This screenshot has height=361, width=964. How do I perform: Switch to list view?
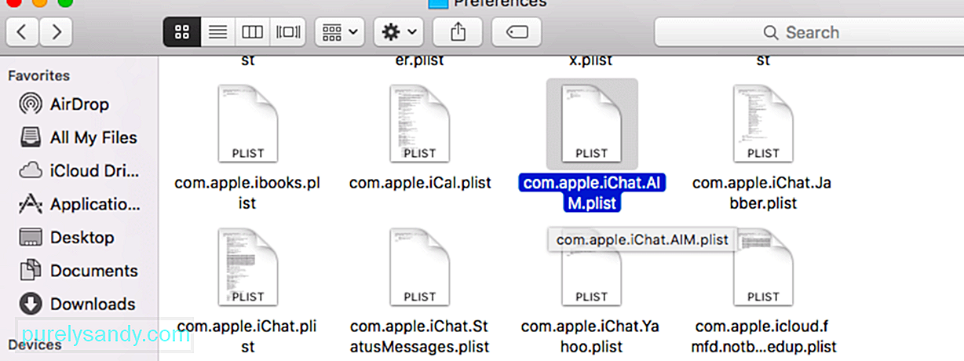coord(217,32)
